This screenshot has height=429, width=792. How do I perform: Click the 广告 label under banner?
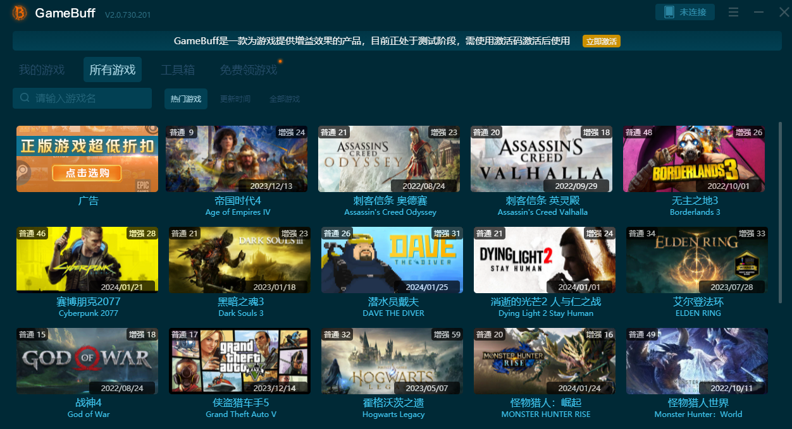point(89,200)
